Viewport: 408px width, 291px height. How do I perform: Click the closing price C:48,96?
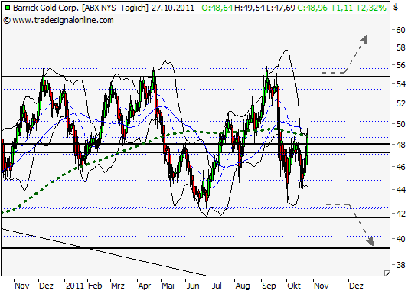pos(312,8)
